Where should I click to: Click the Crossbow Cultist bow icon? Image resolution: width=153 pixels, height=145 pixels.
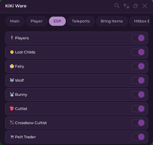(x=12, y=123)
